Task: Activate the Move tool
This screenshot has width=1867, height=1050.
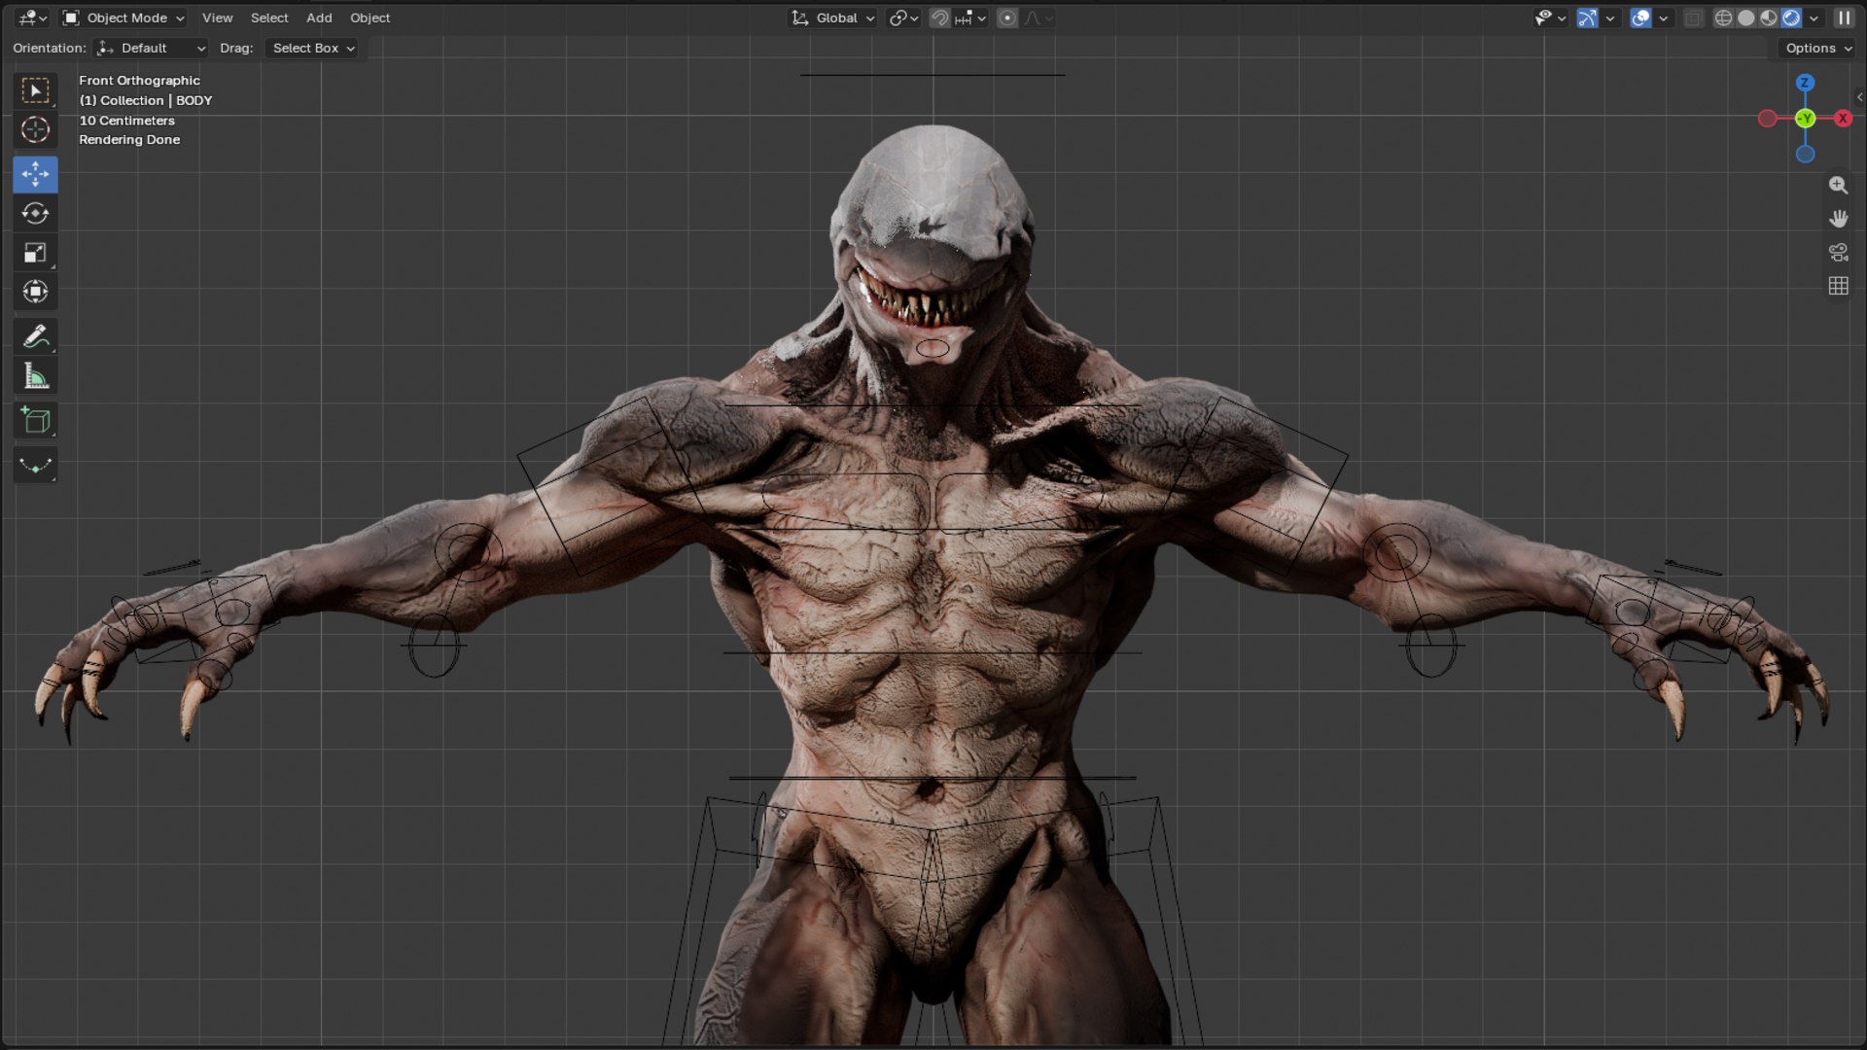Action: (x=35, y=174)
